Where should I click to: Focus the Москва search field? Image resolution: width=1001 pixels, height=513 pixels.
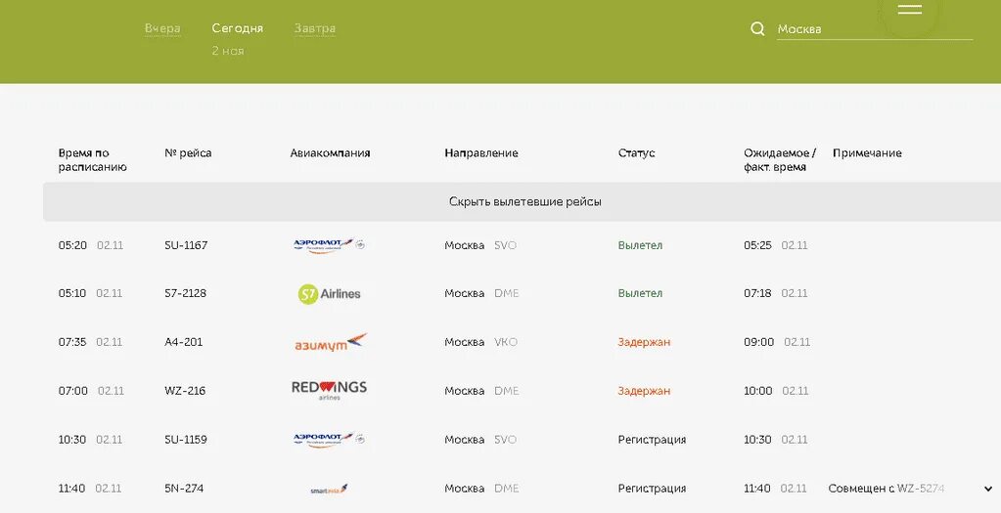click(x=874, y=29)
